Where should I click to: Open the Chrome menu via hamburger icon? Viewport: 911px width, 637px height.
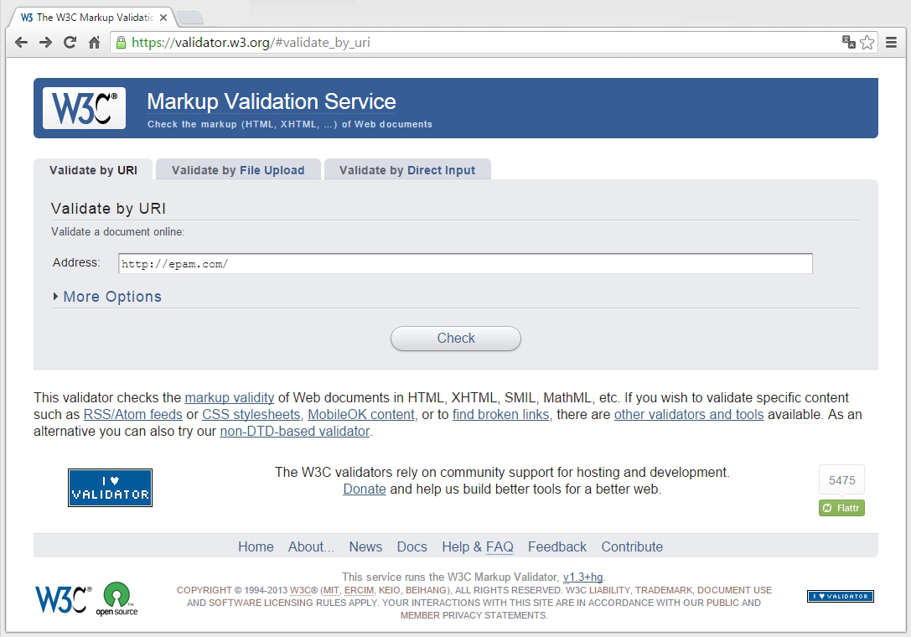pyautogui.click(x=892, y=41)
